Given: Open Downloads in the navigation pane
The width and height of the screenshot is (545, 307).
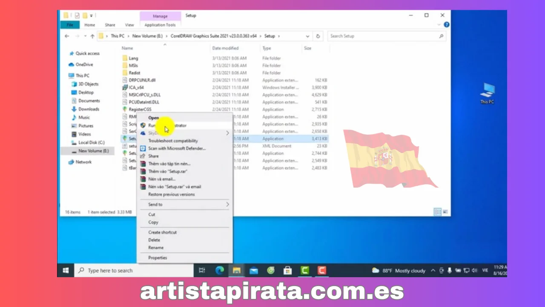Looking at the screenshot, I should coord(89,109).
